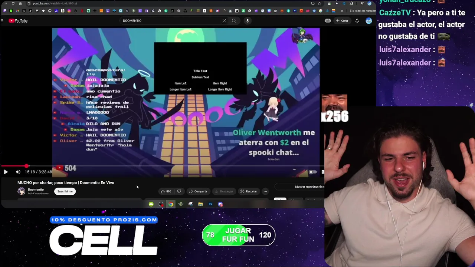
Task: Clear the search text with X
Action: pos(224,21)
